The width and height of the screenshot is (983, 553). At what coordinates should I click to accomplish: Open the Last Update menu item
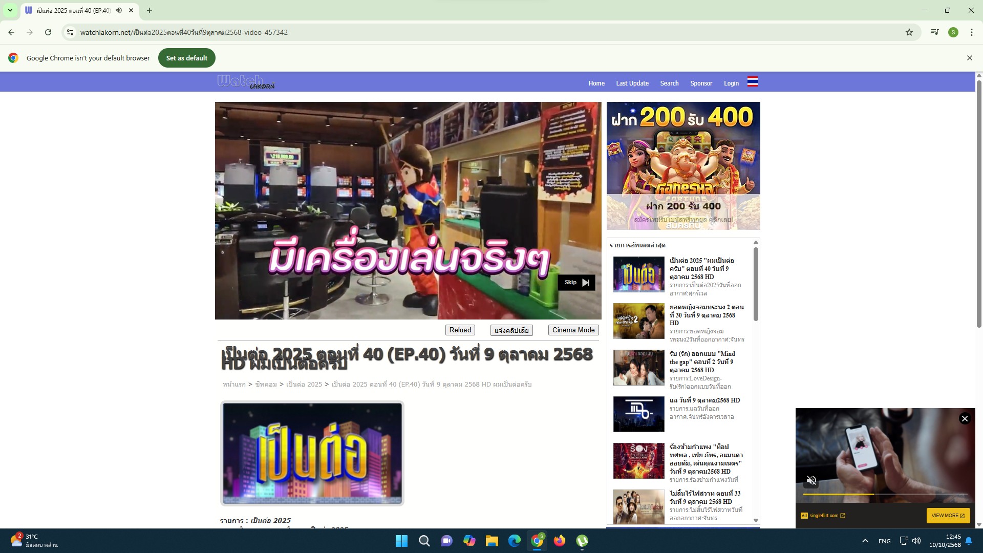pos(632,83)
